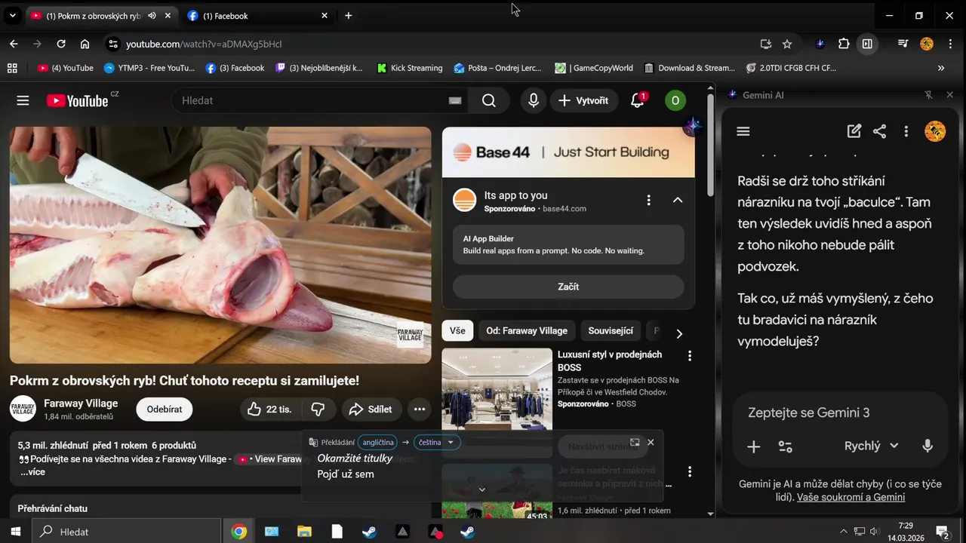Open the Chrome tab search dropdown
This screenshot has width=966, height=543.
pyautogui.click(x=12, y=15)
